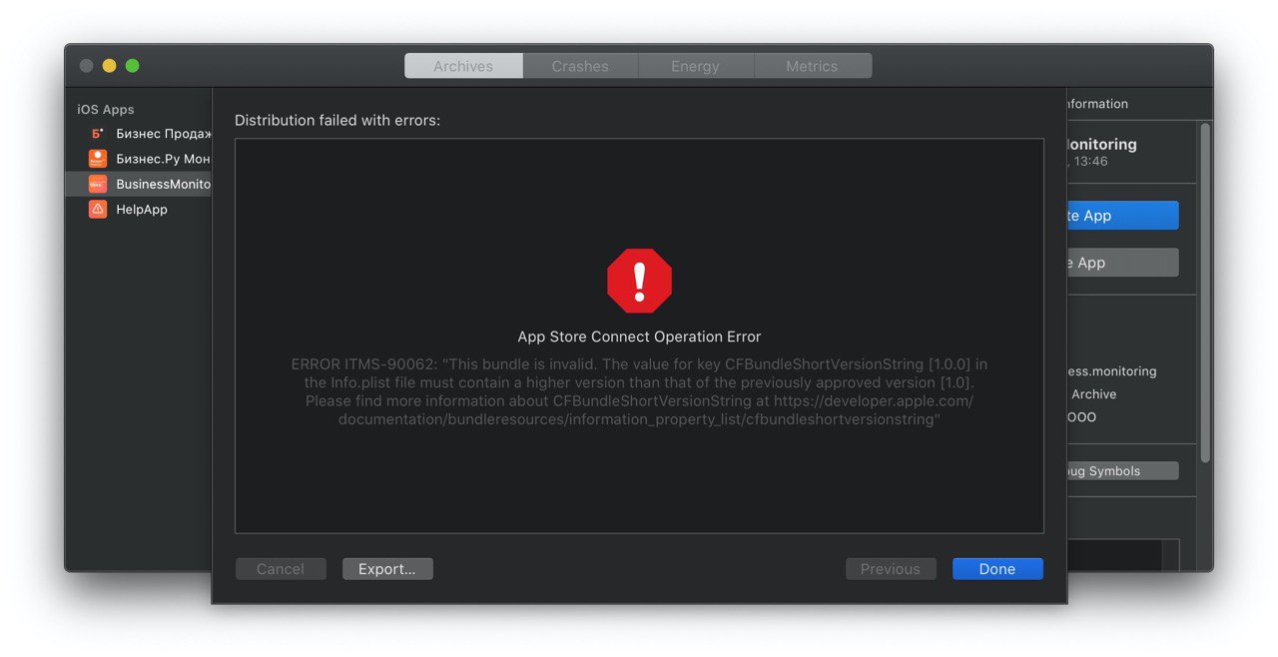
Task: Click the HelpApp warning-triangle icon
Action: [97, 209]
